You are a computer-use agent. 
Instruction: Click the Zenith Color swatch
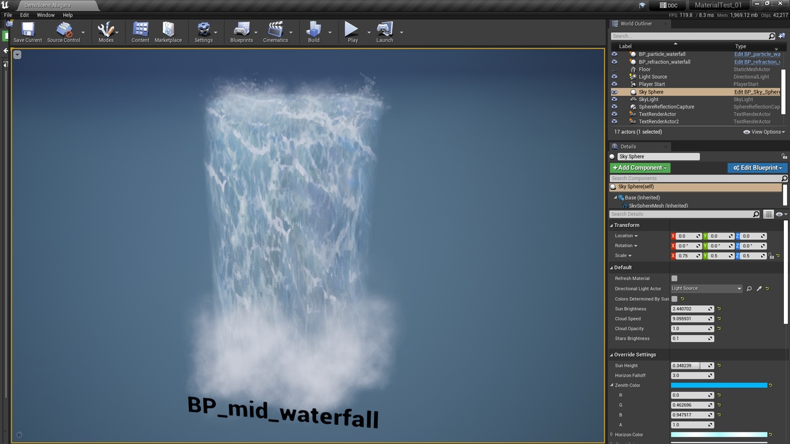(x=719, y=385)
